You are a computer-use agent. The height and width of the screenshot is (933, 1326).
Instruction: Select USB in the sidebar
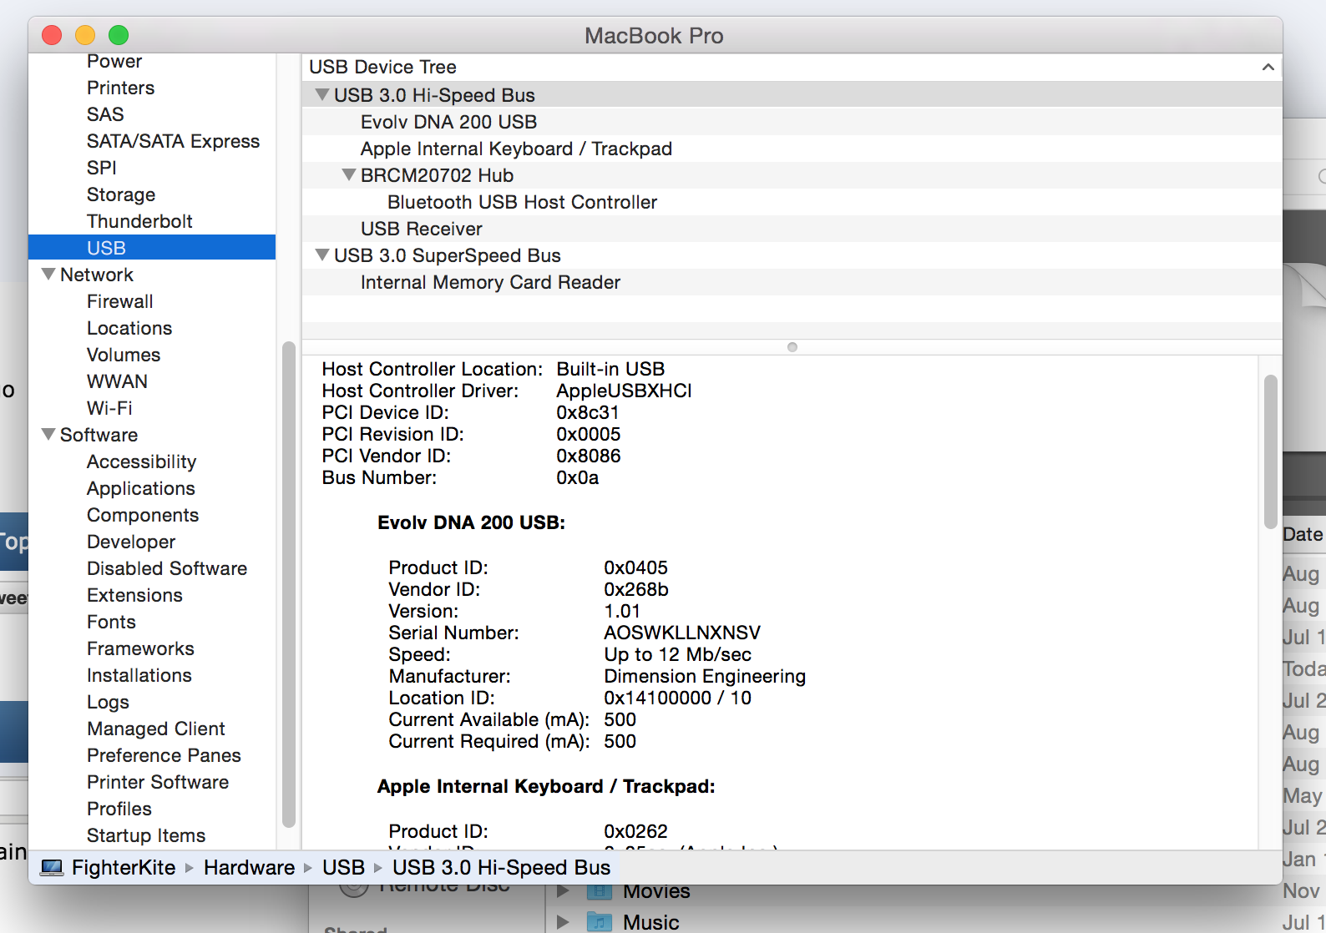(152, 248)
